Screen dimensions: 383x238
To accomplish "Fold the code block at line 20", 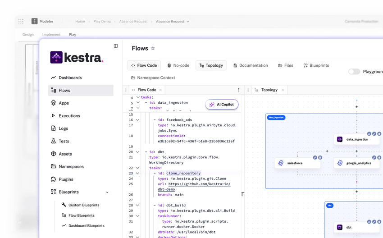I will pos(138,152).
